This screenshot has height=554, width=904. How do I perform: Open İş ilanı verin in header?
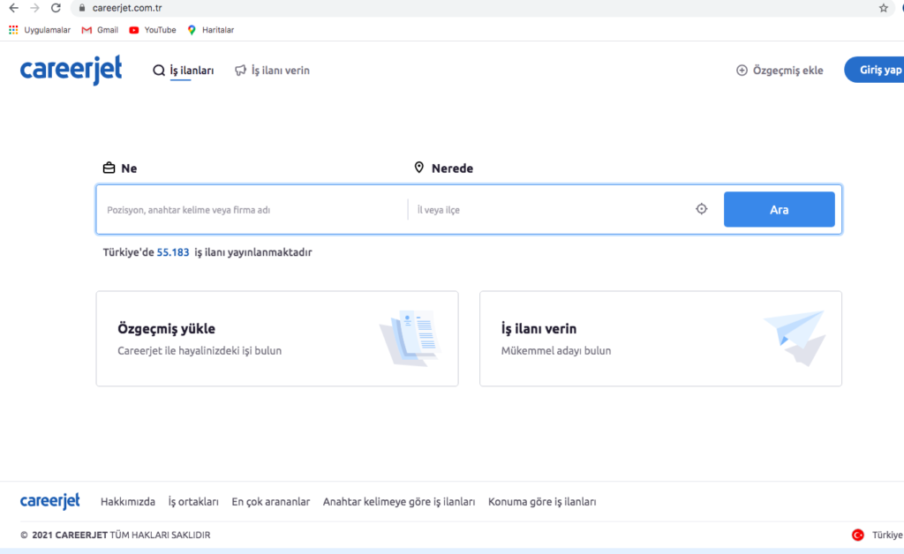pos(272,71)
